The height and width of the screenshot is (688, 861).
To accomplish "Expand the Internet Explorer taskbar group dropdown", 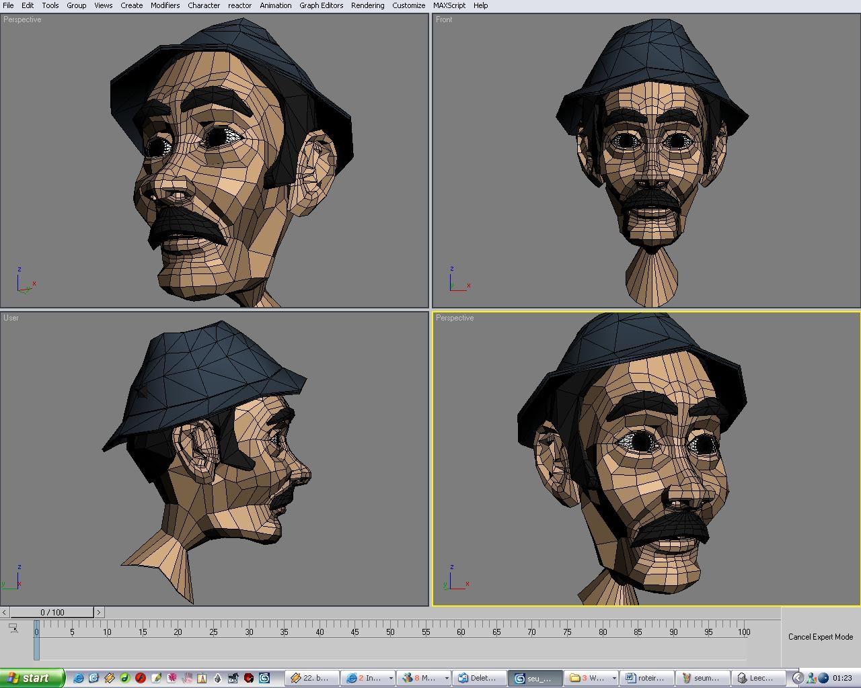I will 391,678.
